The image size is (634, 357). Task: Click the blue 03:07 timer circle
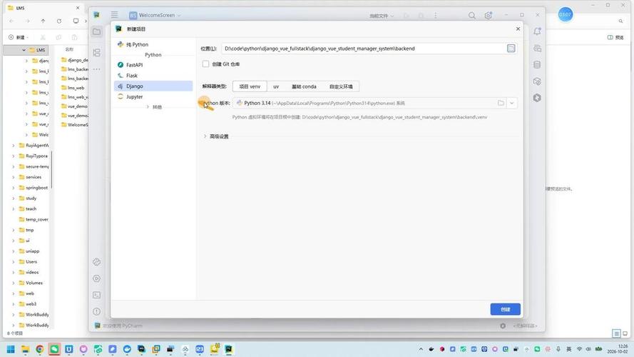click(565, 14)
